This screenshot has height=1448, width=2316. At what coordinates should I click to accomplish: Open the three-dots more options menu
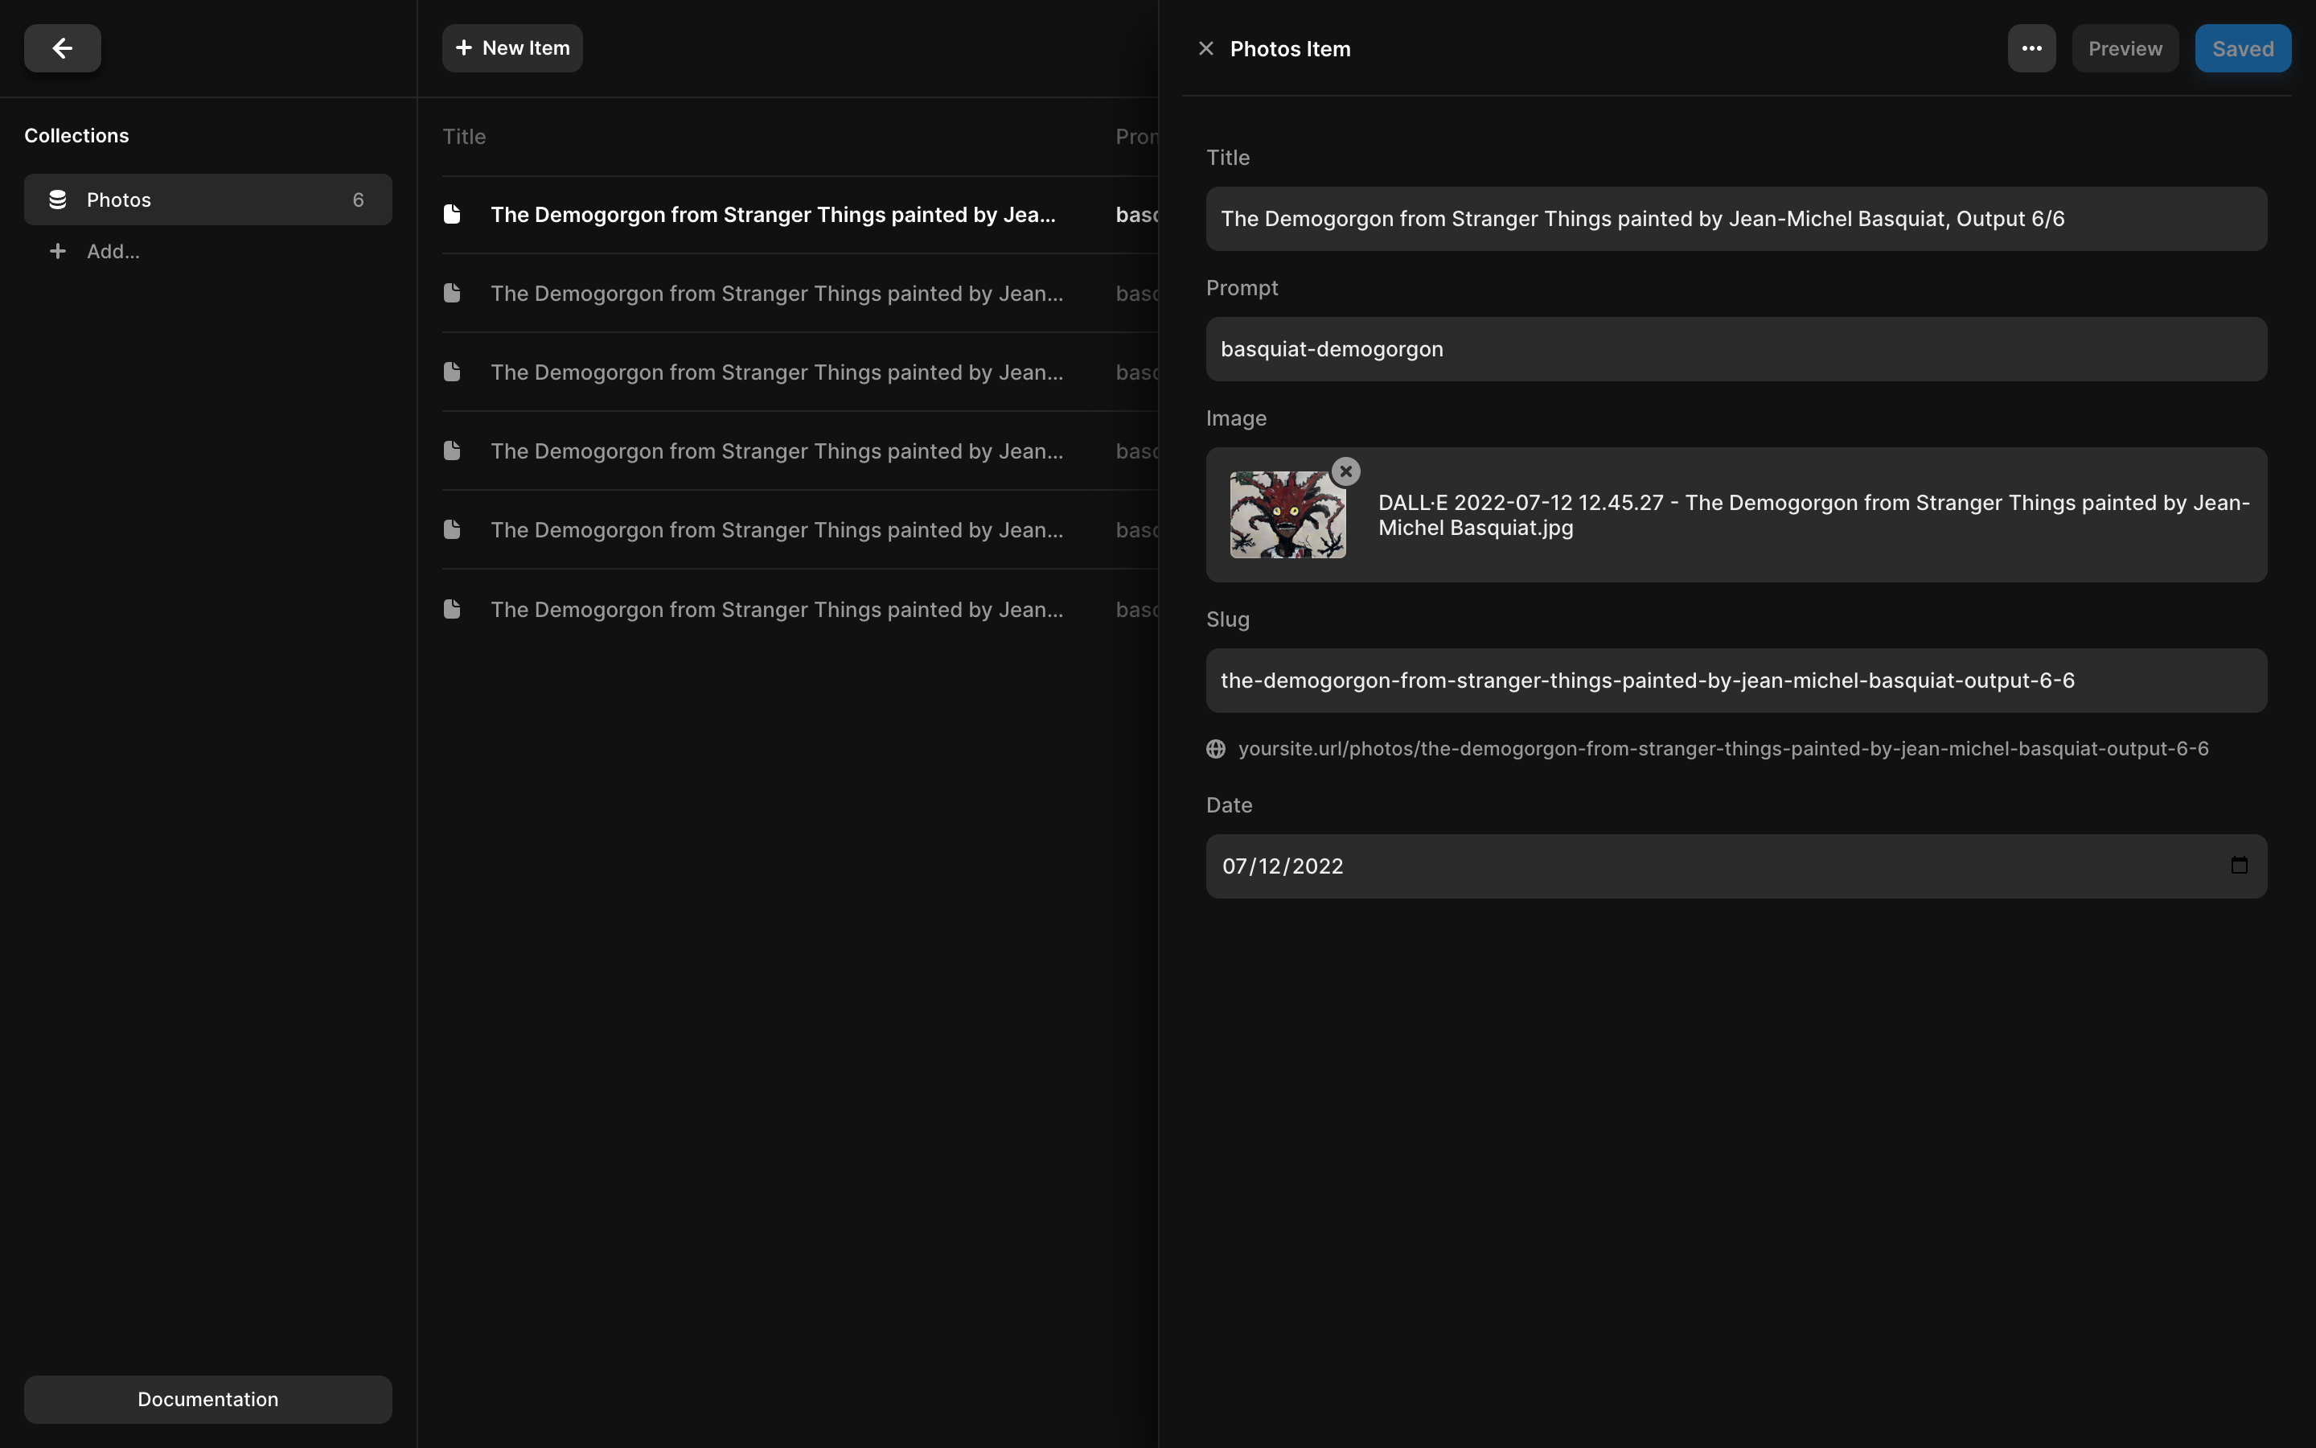click(2031, 49)
